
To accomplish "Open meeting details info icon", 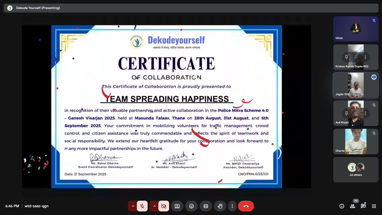I will click(342, 206).
